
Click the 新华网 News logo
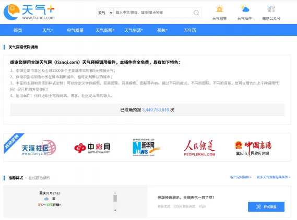click(x=147, y=148)
